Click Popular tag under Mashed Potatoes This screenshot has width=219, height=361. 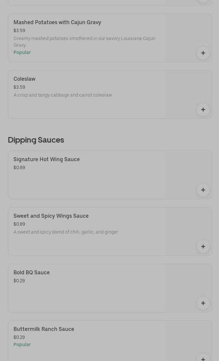[22, 52]
